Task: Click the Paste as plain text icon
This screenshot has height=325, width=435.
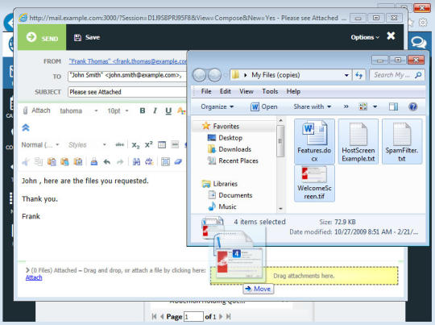Action: (64, 161)
